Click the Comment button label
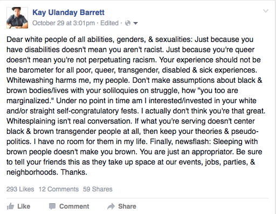 (x=74, y=206)
